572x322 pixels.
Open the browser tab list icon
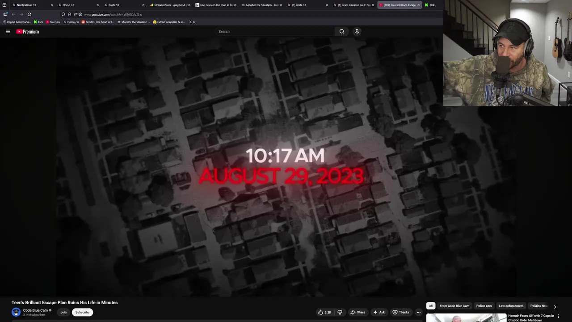[4, 5]
